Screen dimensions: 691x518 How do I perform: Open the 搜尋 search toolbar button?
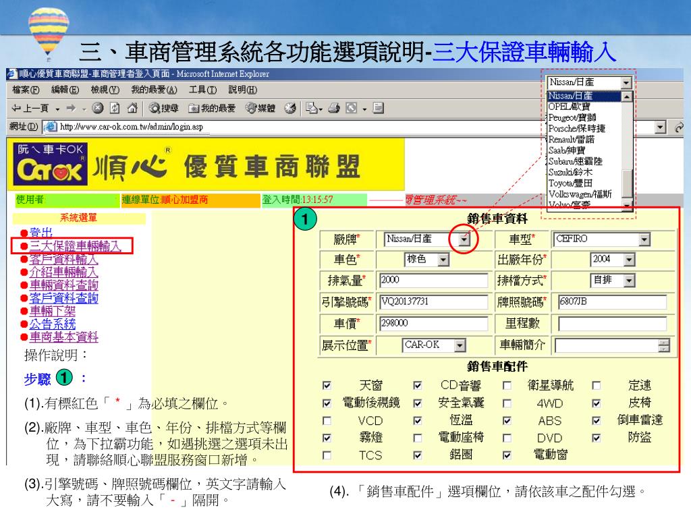pos(163,108)
